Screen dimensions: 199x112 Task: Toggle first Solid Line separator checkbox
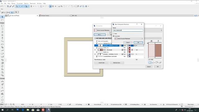coord(97,48)
